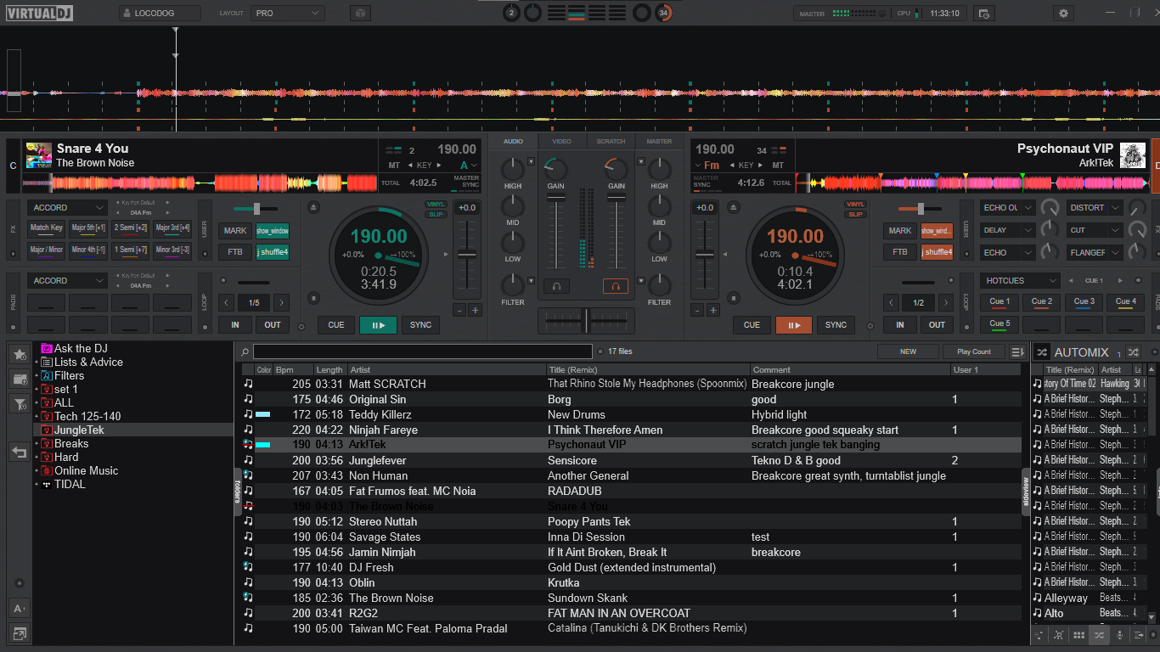Trigger the Cue 3 hotcue pad
This screenshot has width=1160, height=652.
click(1084, 302)
